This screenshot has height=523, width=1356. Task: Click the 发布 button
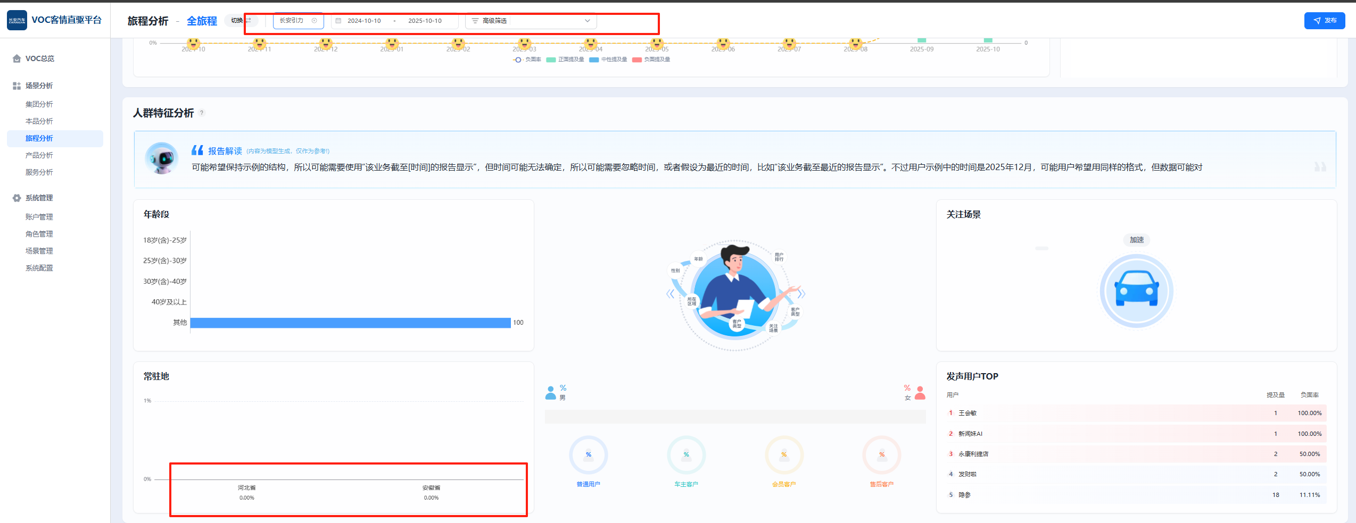click(1324, 21)
